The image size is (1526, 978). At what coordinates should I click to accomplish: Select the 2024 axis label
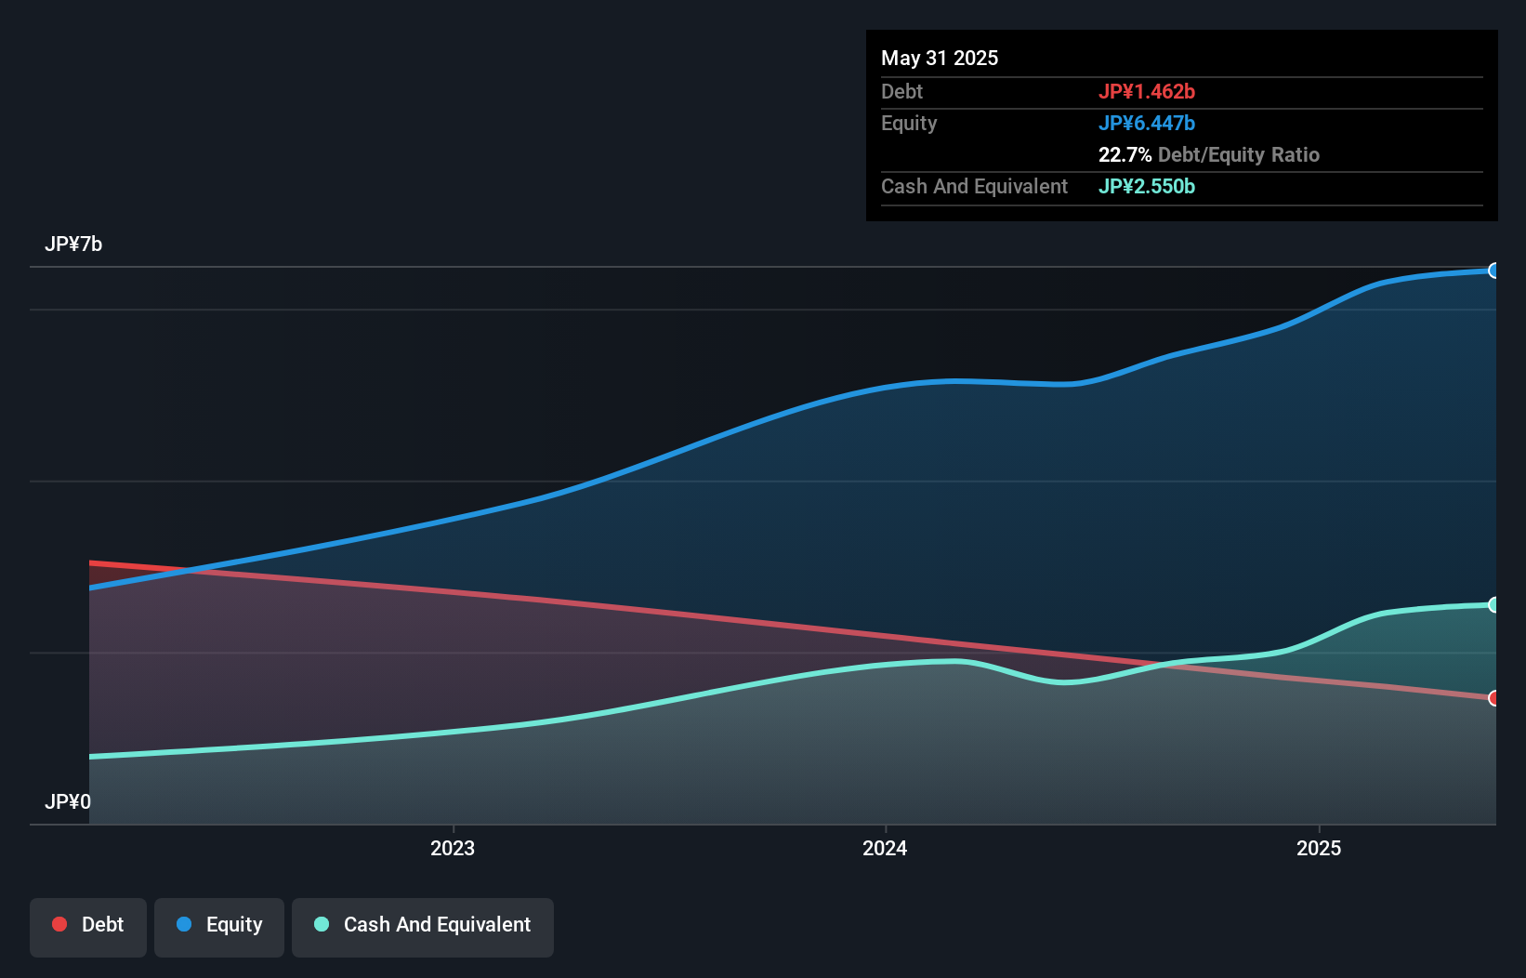884,848
